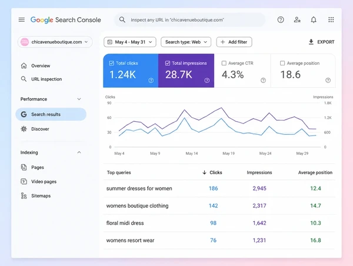The height and width of the screenshot is (266, 353).
Task: Click the Pages document icon
Action: coord(24,167)
